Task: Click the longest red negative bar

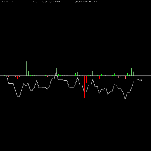Action: click(84, 87)
